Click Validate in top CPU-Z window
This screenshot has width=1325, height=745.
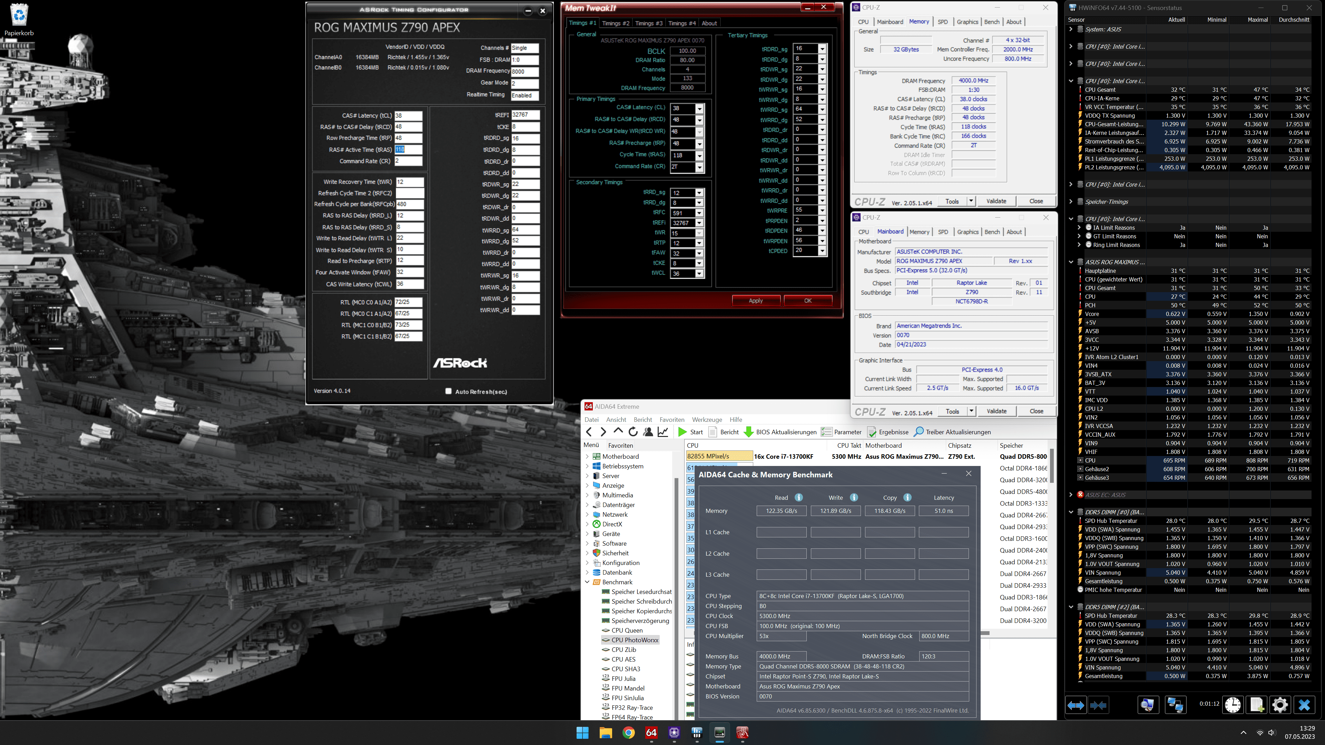996,201
